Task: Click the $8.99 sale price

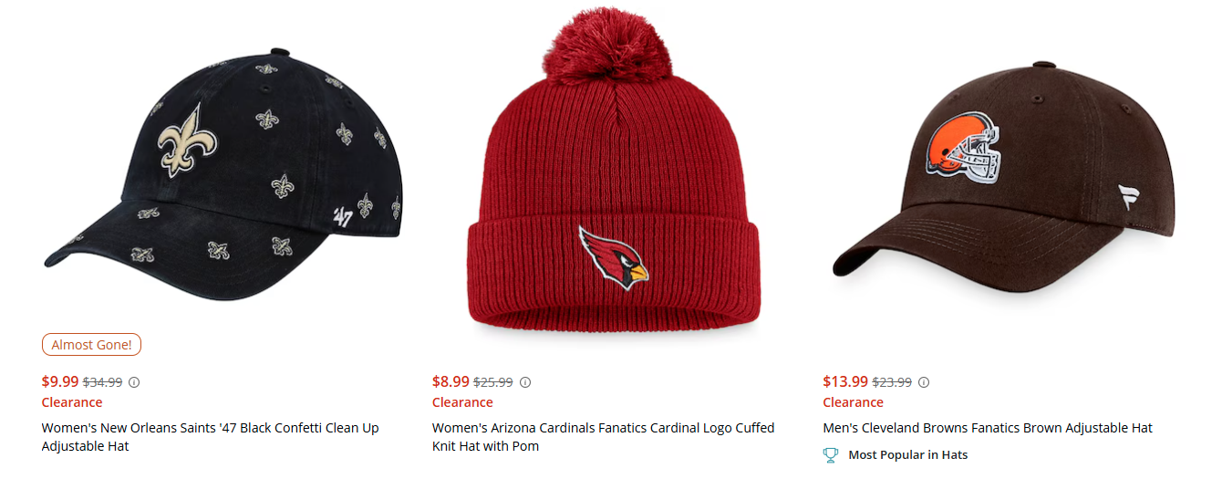Action: coord(450,382)
